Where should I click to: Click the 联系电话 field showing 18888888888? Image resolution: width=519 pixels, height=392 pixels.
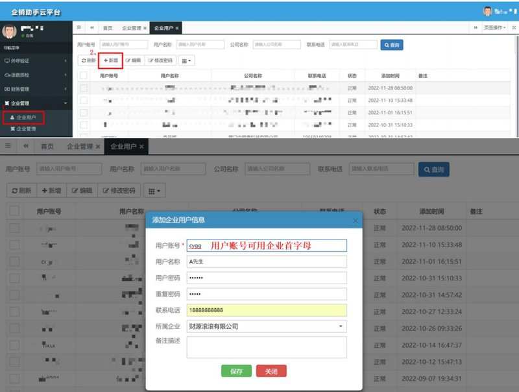click(267, 310)
